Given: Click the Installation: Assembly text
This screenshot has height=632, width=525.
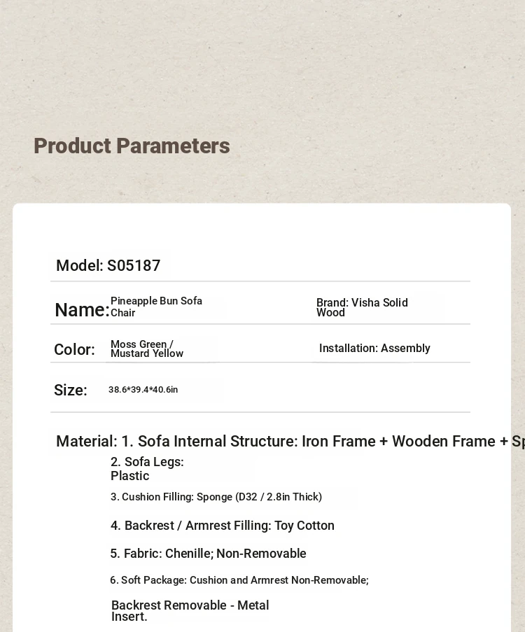Looking at the screenshot, I should [374, 349].
